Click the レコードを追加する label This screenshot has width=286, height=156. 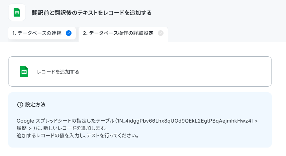pos(58,72)
